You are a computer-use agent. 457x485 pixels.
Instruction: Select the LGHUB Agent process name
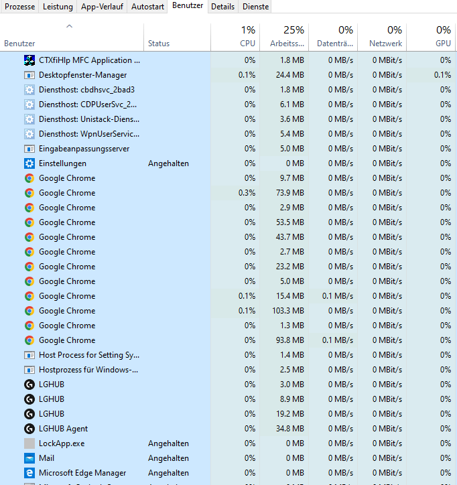click(64, 429)
